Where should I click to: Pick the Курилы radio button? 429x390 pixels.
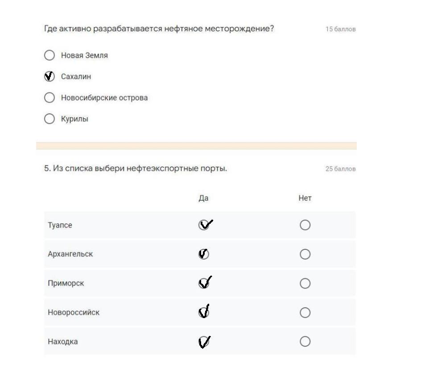click(x=49, y=119)
